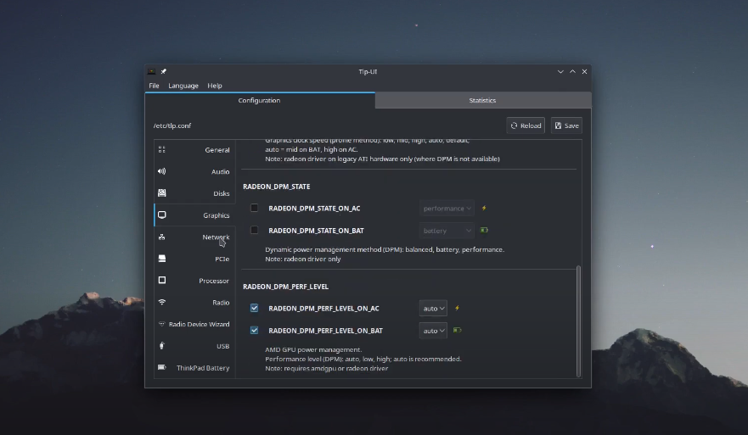
Task: Open the Audio category speaker icon
Action: (x=161, y=171)
